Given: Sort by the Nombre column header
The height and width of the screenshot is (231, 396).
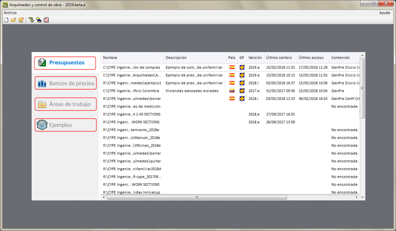Looking at the screenshot, I should coord(132,58).
